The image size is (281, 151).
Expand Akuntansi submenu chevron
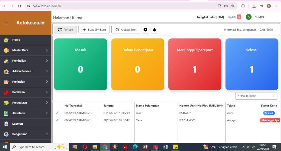click(x=47, y=113)
